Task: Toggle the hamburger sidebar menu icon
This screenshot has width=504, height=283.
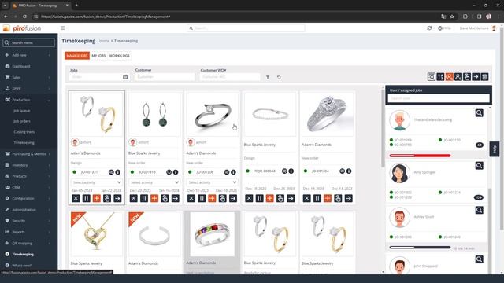Action: pyautogui.click(x=63, y=28)
